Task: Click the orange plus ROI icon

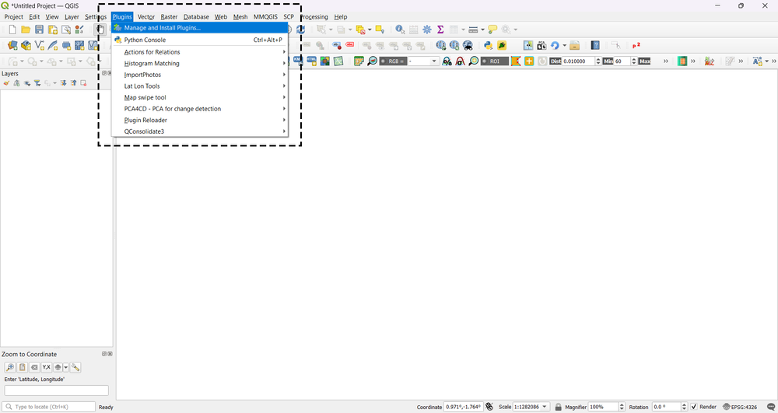Action: (x=529, y=61)
